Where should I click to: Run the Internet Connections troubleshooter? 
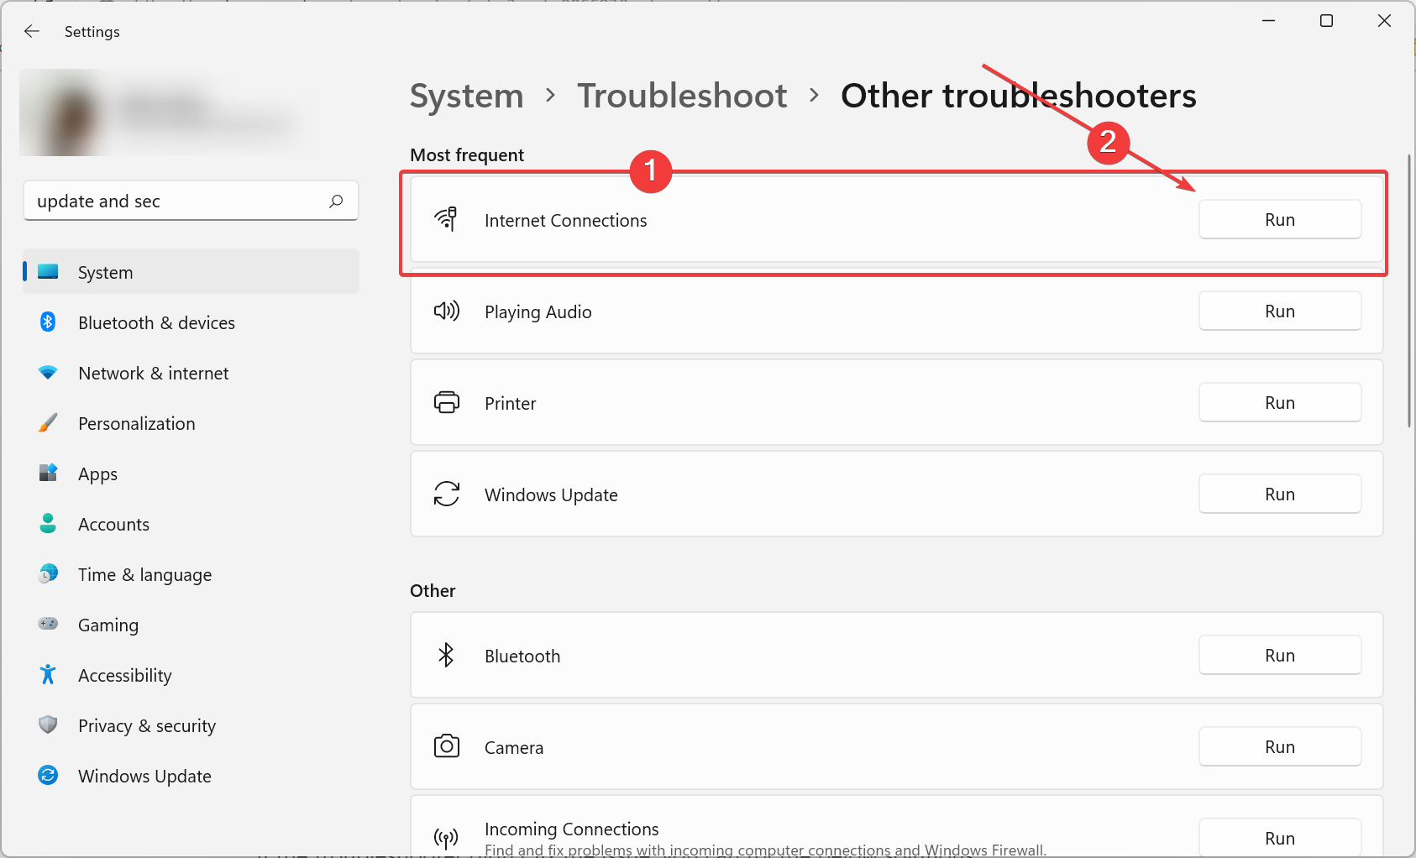[1279, 220]
